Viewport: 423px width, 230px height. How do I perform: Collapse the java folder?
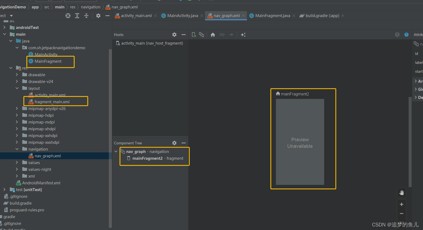(x=11, y=41)
